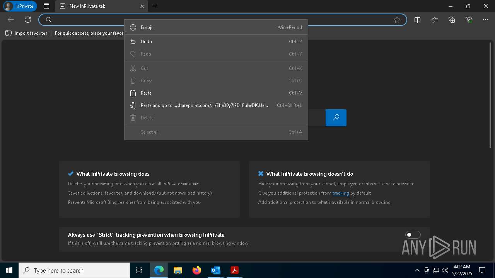Click 'What InPrivate browsing does' heading
This screenshot has height=278, width=495.
point(113,174)
